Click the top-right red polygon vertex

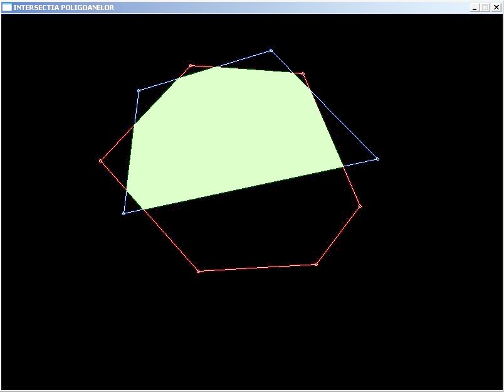click(303, 74)
